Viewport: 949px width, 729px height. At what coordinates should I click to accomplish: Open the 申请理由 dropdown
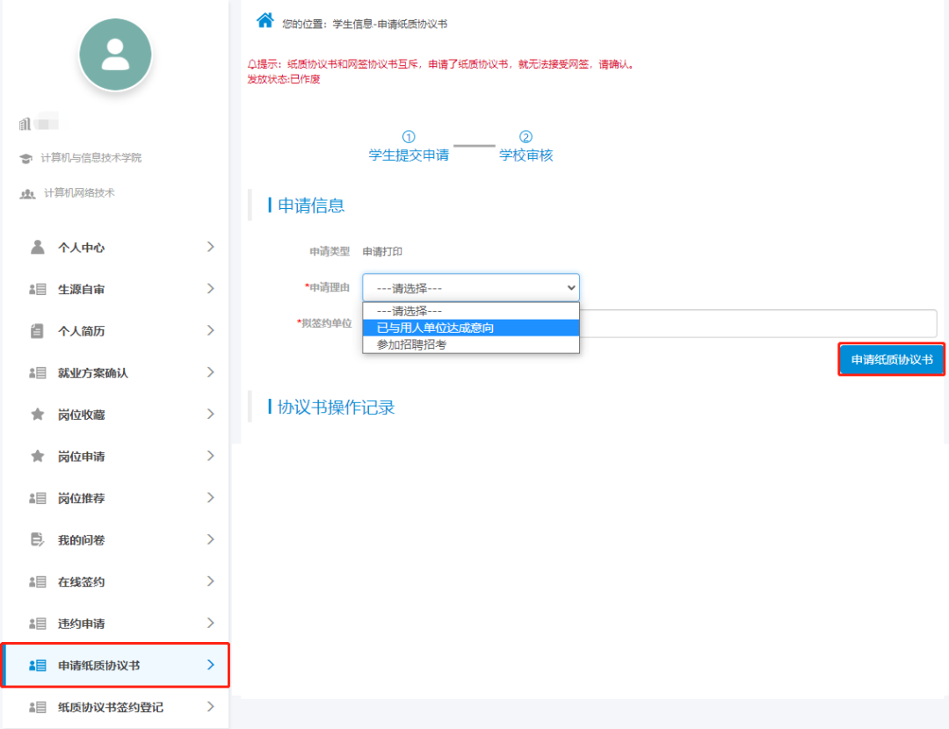(x=471, y=287)
